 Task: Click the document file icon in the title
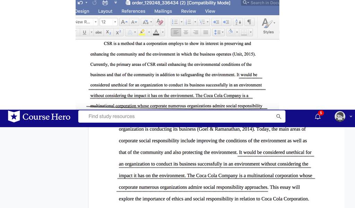pos(128,3)
